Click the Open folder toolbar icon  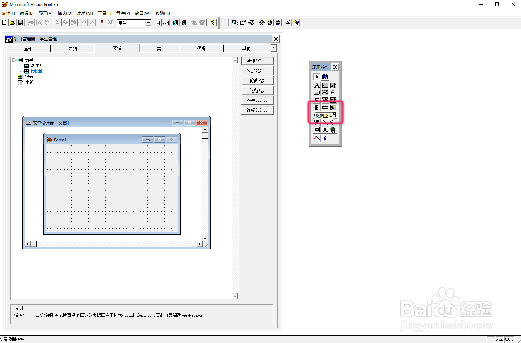12,23
